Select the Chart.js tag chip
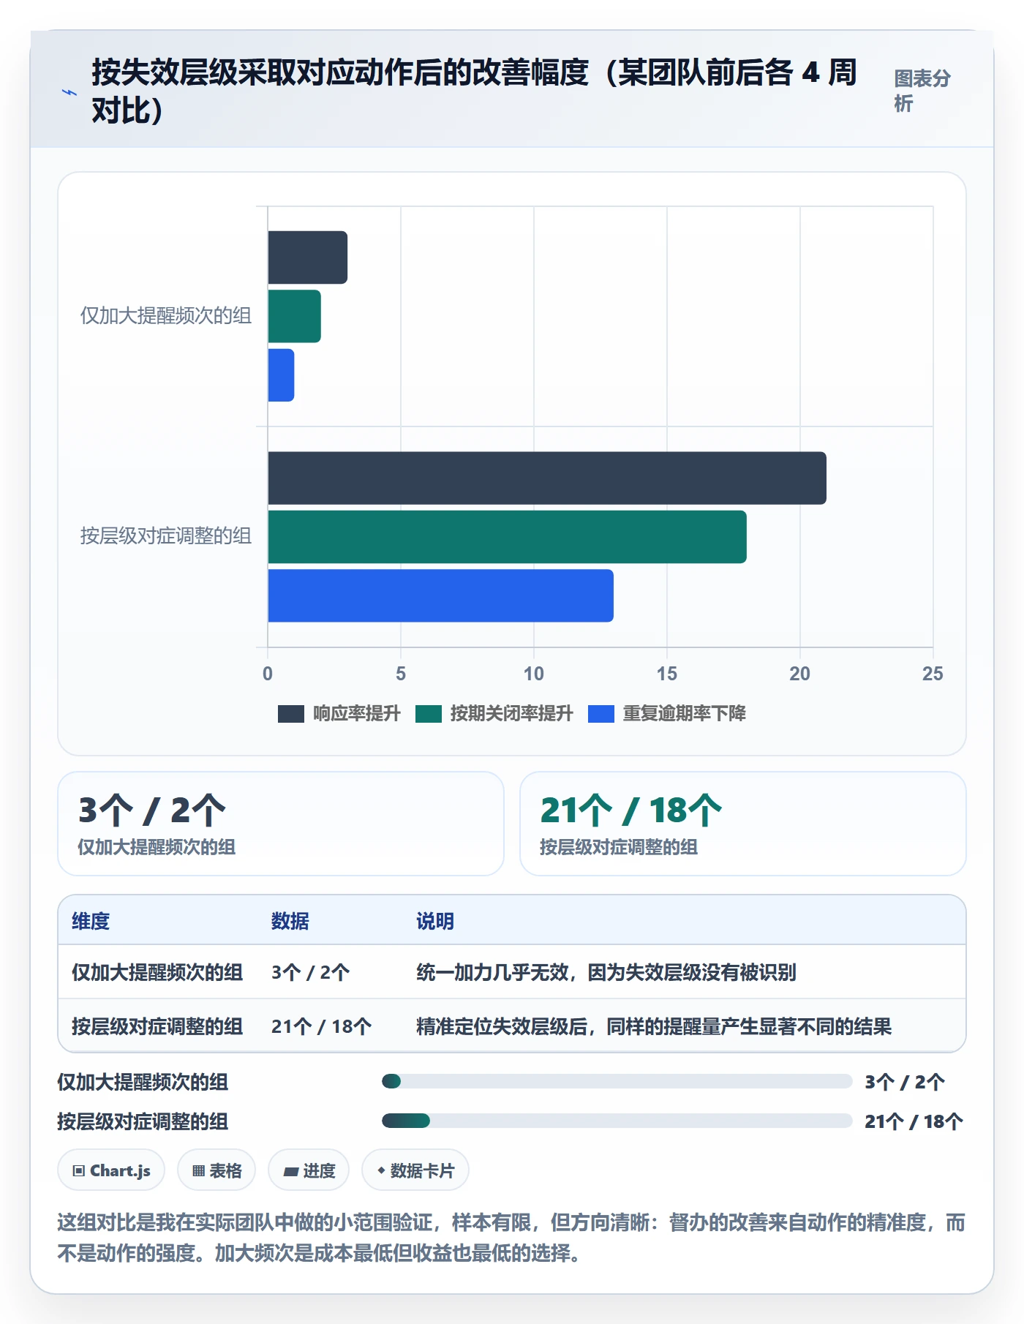The image size is (1024, 1324). [x=111, y=1170]
